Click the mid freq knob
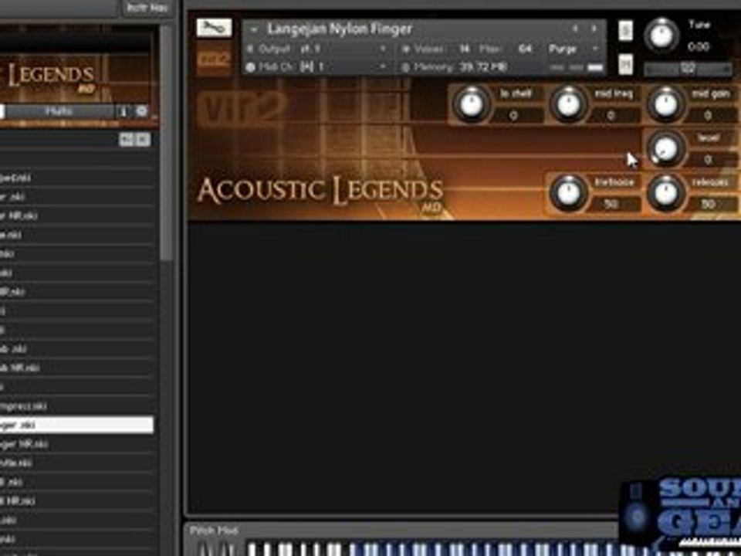This screenshot has width=741, height=556. (x=569, y=103)
